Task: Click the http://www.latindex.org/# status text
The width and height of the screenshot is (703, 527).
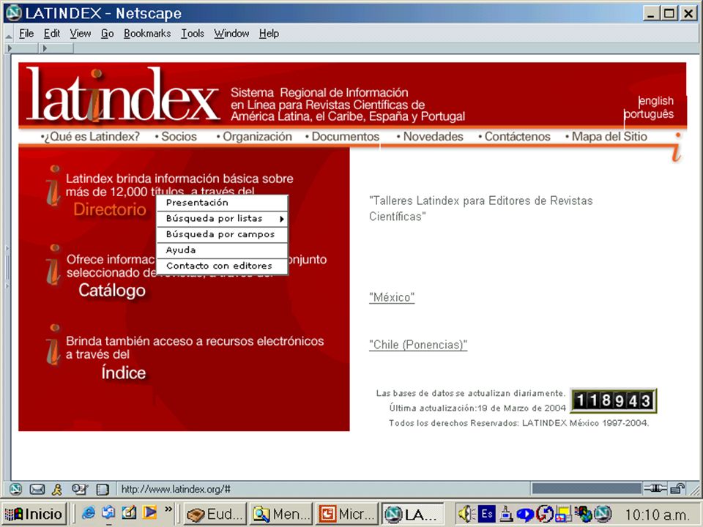Action: [x=176, y=489]
